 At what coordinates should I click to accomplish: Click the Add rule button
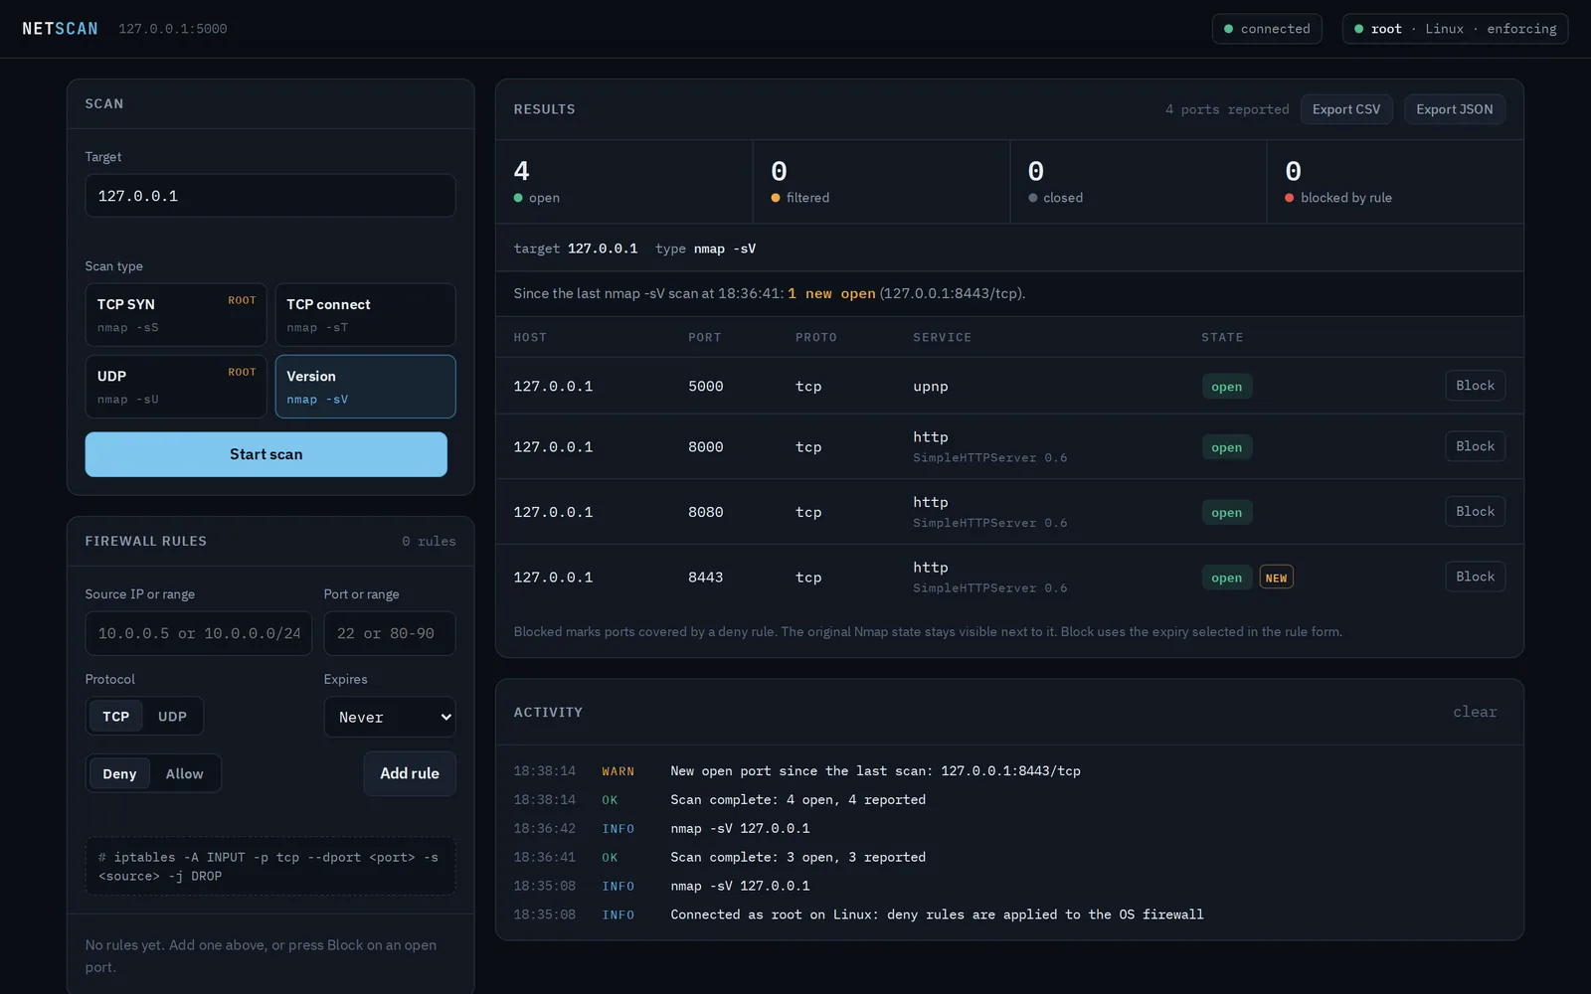pos(410,773)
